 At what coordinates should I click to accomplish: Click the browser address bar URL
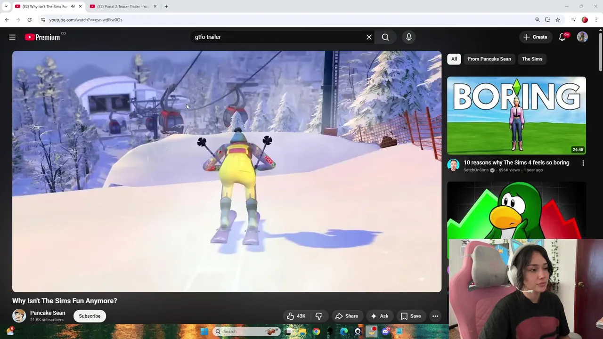point(86,20)
